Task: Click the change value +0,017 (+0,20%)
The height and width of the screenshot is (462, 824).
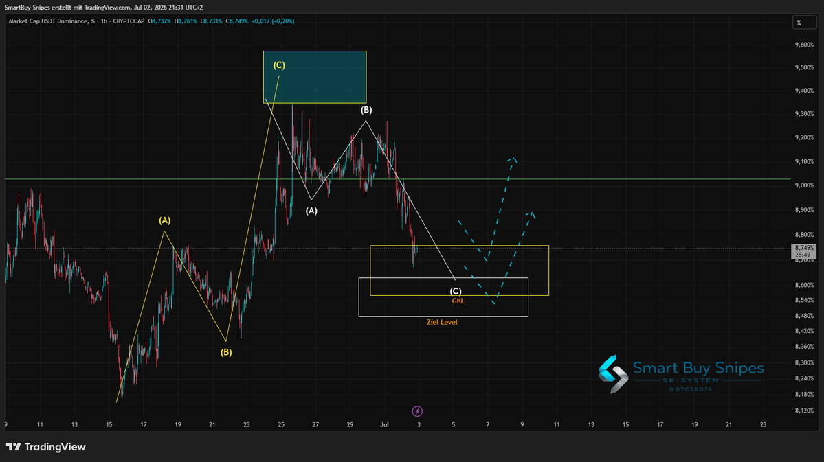Action: tap(273, 21)
